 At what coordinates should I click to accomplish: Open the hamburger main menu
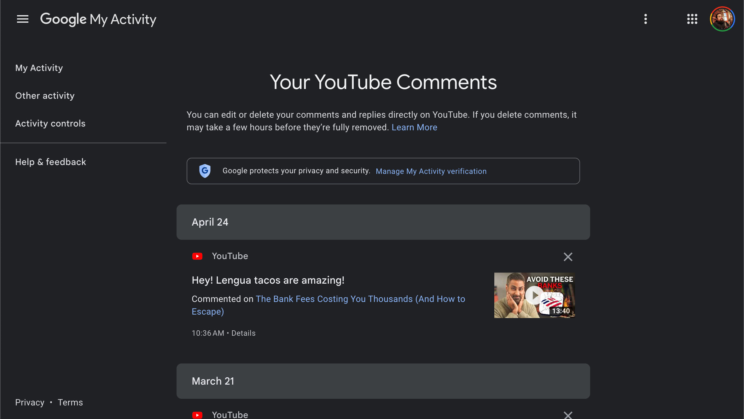point(23,19)
